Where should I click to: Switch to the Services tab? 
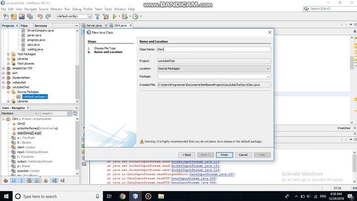pyautogui.click(x=41, y=26)
